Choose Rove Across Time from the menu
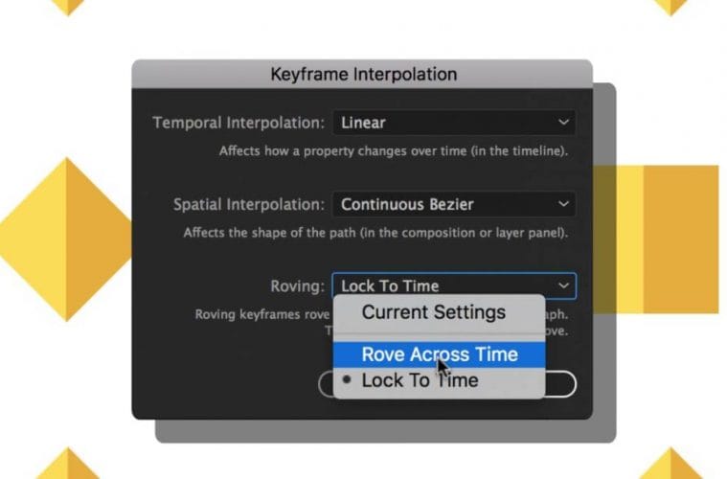This screenshot has height=479, width=727. (439, 354)
